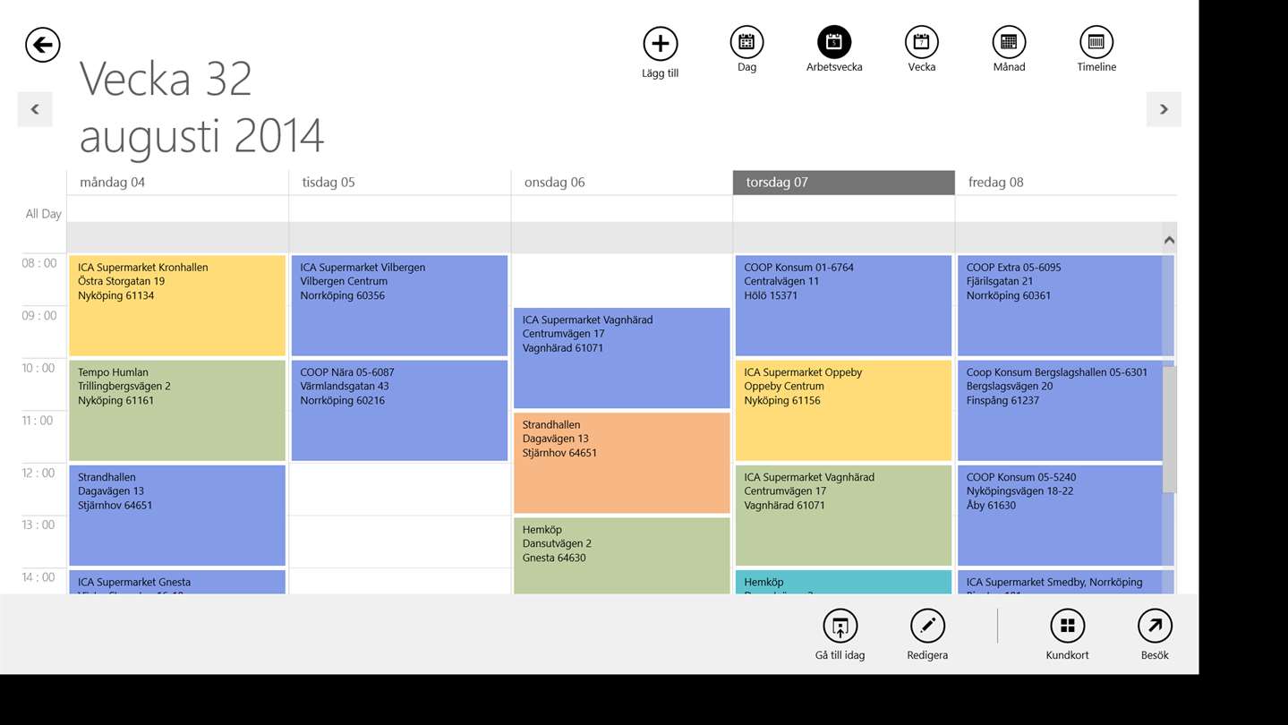Open COOP Konsum 05-5240 appointment
Image resolution: width=1288 pixels, height=725 pixels.
pos(1065,515)
